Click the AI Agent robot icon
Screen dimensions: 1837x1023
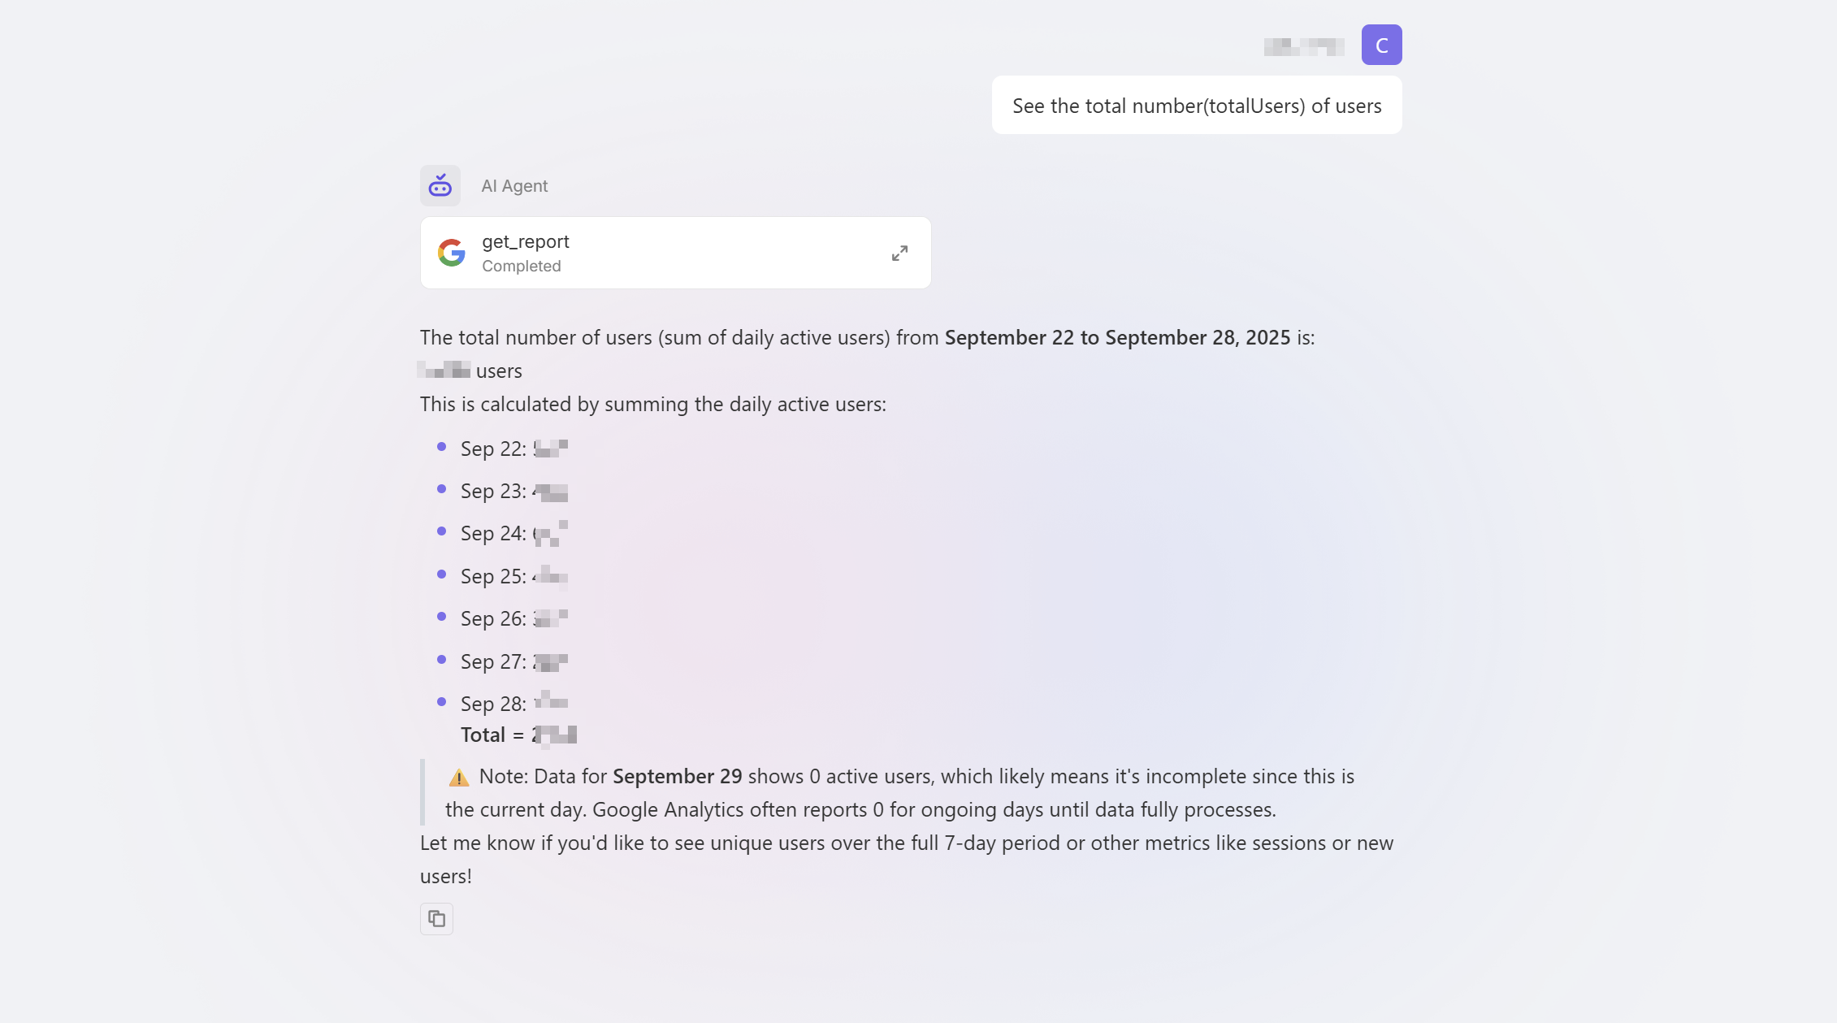(x=440, y=186)
